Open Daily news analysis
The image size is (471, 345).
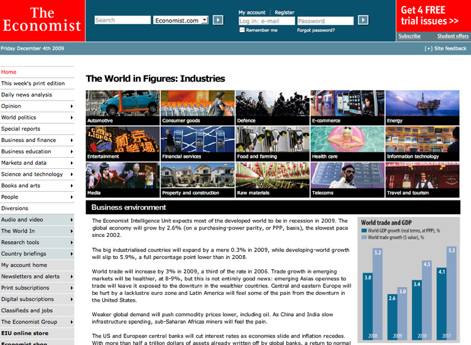click(x=26, y=95)
